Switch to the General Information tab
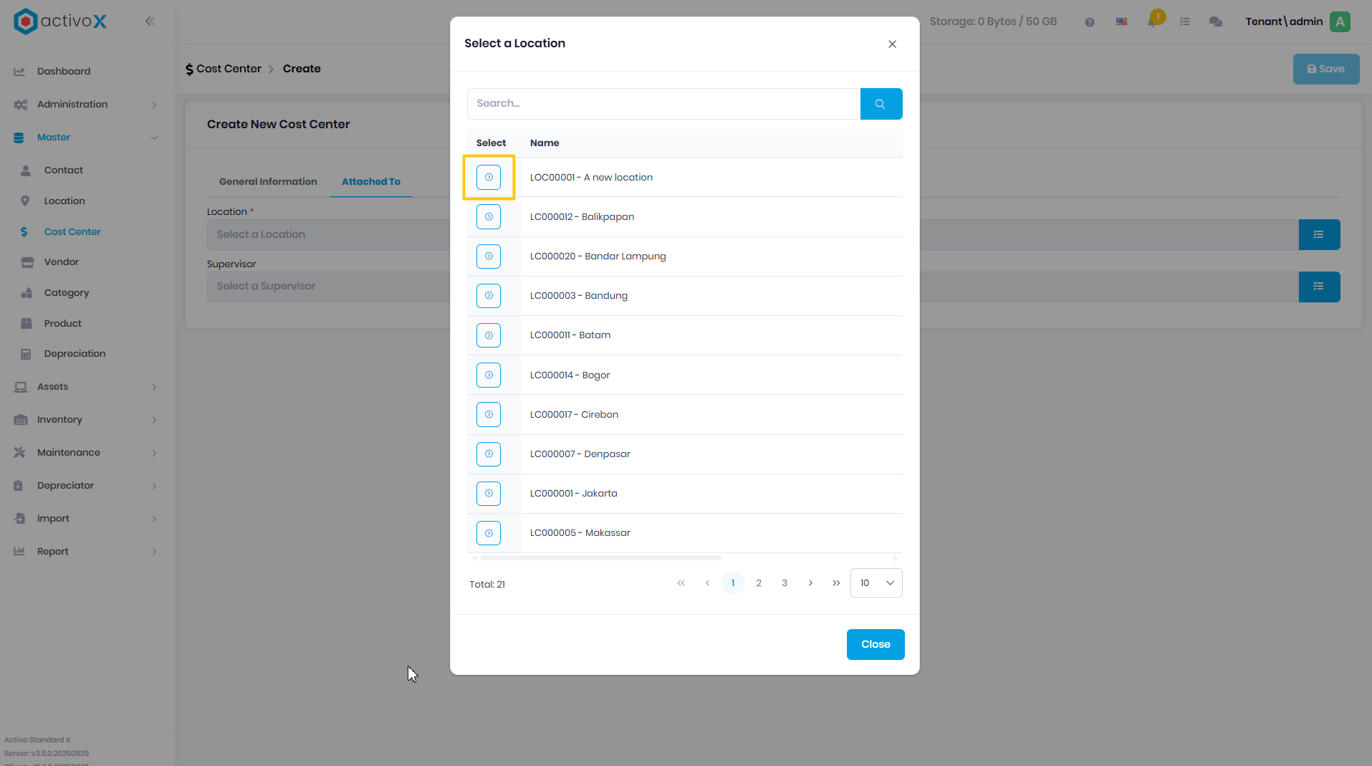This screenshot has height=766, width=1372. [268, 182]
